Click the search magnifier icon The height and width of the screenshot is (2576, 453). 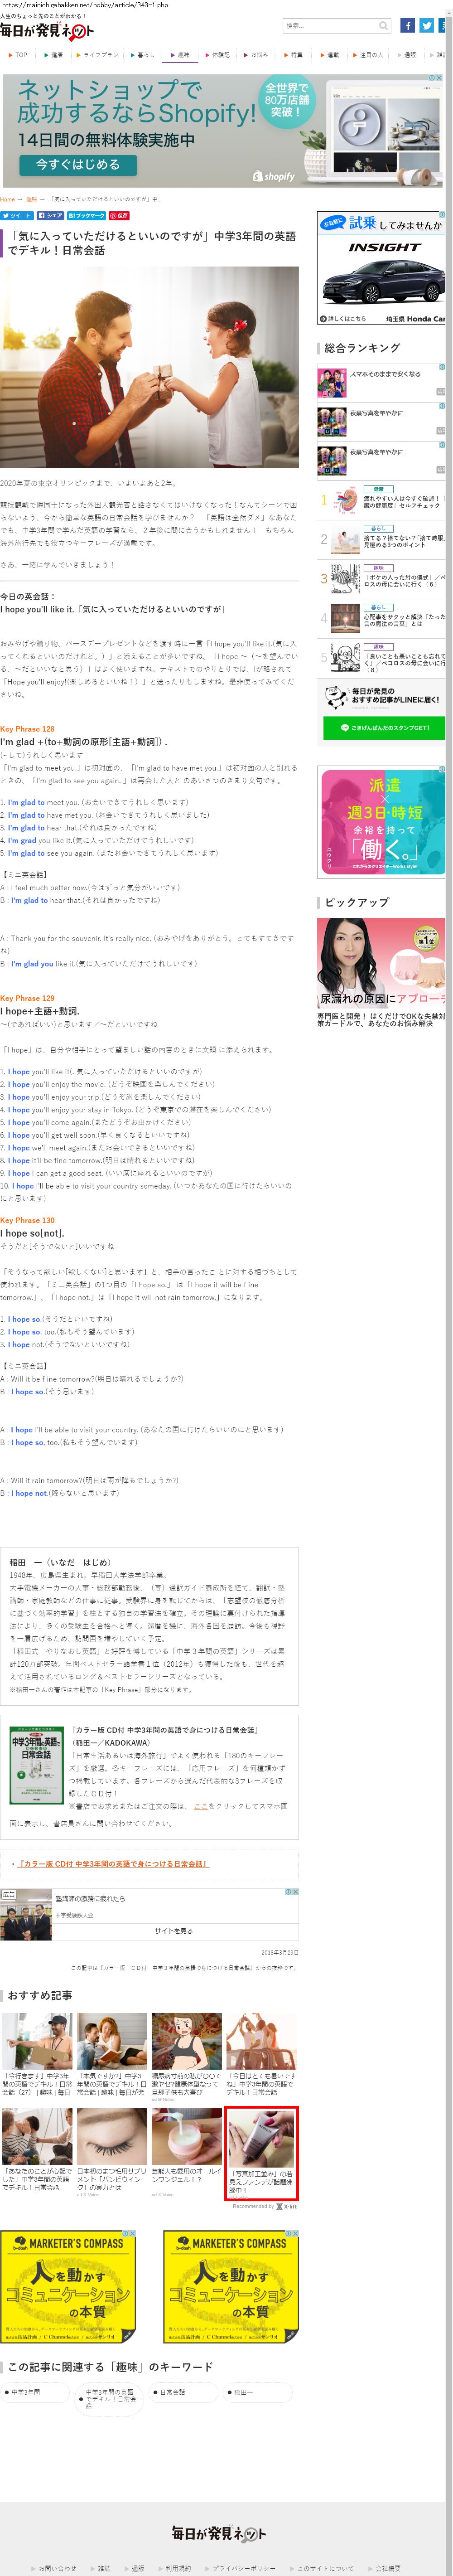click(x=383, y=26)
